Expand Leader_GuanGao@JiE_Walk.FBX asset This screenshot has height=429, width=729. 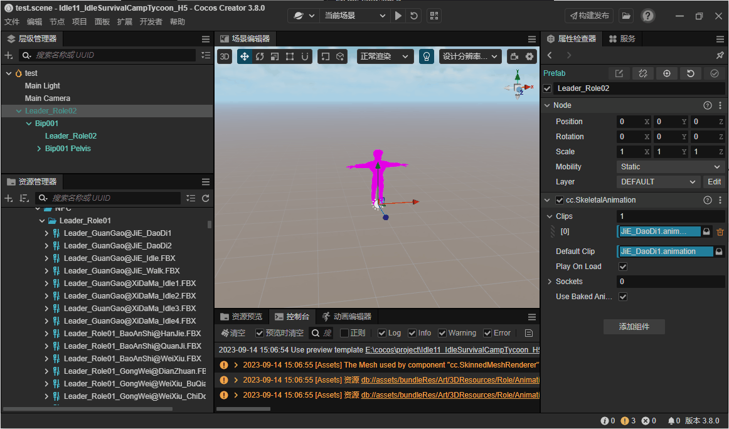(x=46, y=271)
